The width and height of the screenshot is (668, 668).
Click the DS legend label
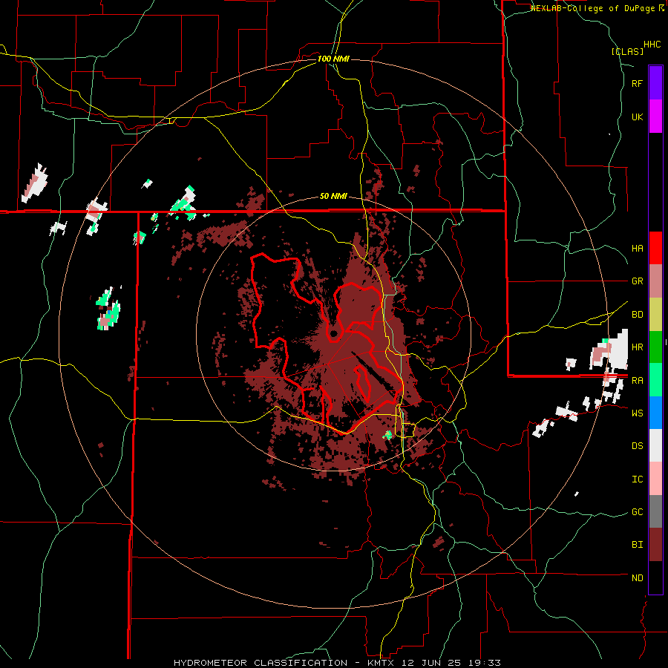(637, 446)
